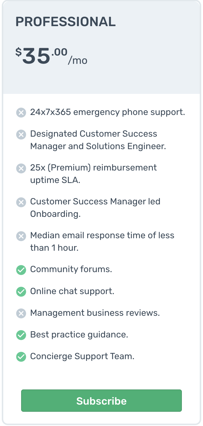Click the X icon beside Median email response time
The height and width of the screenshot is (426, 203).
(21, 236)
